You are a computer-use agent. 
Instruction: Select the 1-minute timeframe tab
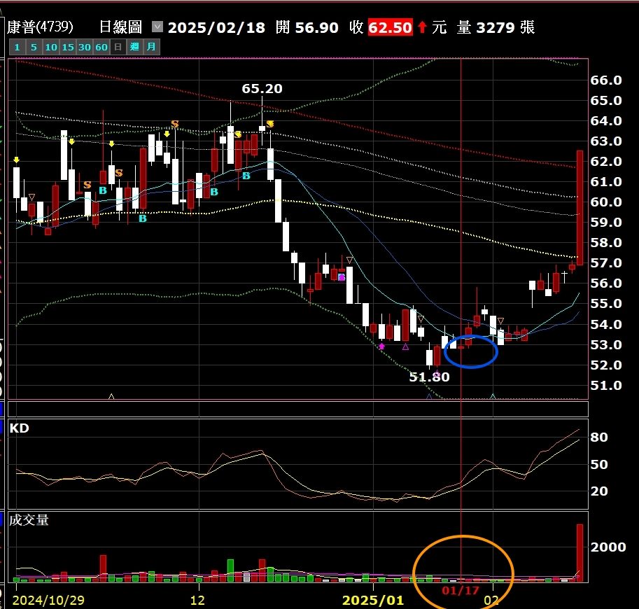17,47
